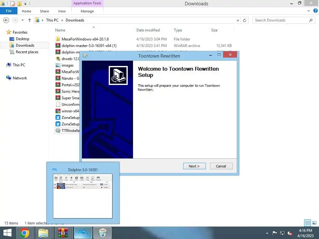Switch to the Share ribbon tab
The width and height of the screenshot is (319, 239).
coord(44,11)
